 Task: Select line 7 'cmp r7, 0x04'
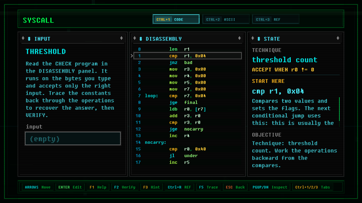(188, 96)
